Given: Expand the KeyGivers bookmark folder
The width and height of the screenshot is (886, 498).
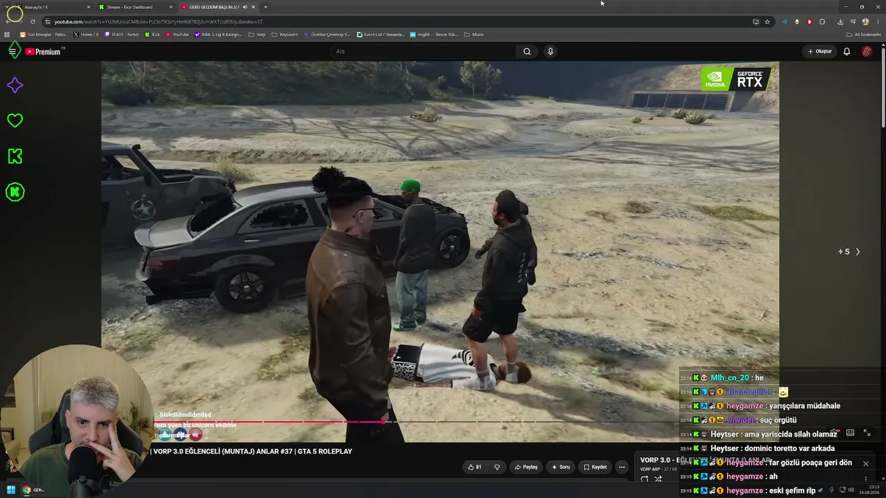Looking at the screenshot, I should click(x=284, y=35).
